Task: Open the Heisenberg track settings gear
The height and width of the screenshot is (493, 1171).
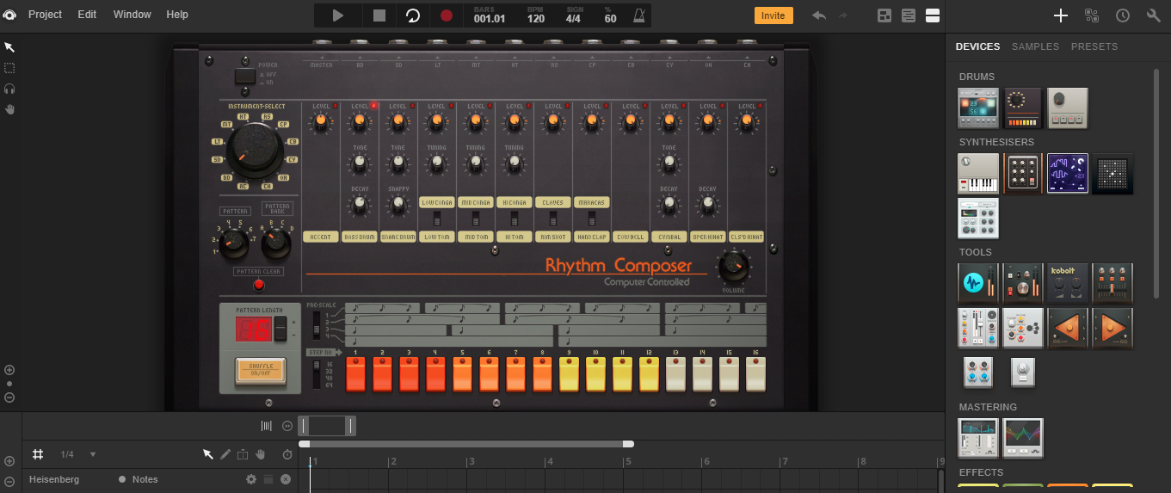Action: (x=251, y=479)
